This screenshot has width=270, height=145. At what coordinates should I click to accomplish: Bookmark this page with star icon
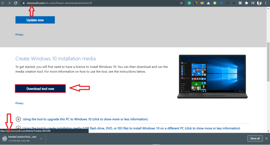pyautogui.click(x=181, y=3)
